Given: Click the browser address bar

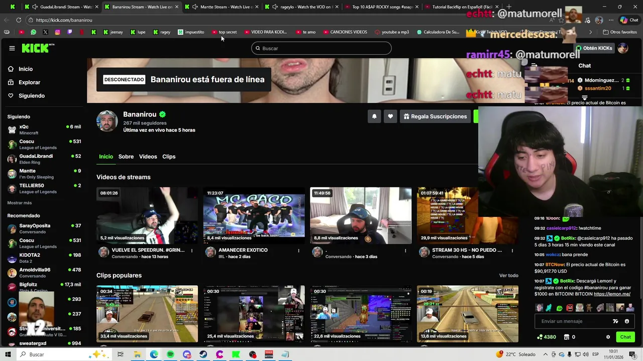Looking at the screenshot, I should pyautogui.click(x=281, y=20).
